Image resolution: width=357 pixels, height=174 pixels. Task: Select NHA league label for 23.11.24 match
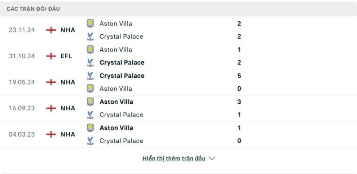coord(68,30)
